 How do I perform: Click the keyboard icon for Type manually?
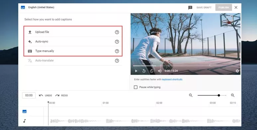click(x=30, y=51)
